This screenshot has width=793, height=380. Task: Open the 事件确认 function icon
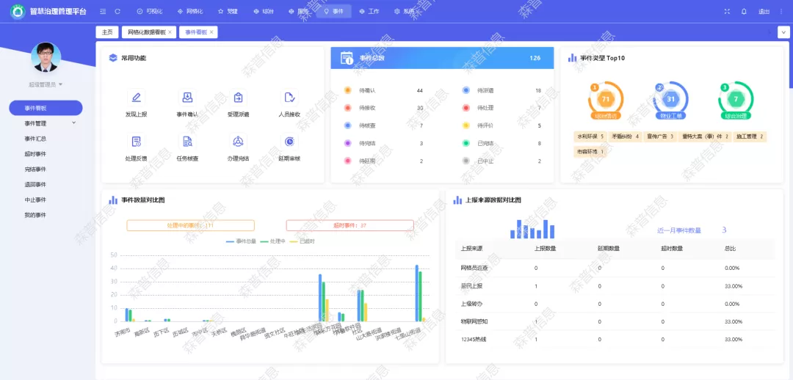(x=187, y=97)
